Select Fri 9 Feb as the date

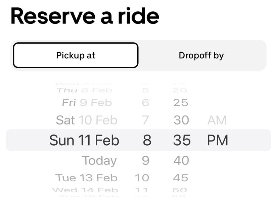coord(88,103)
